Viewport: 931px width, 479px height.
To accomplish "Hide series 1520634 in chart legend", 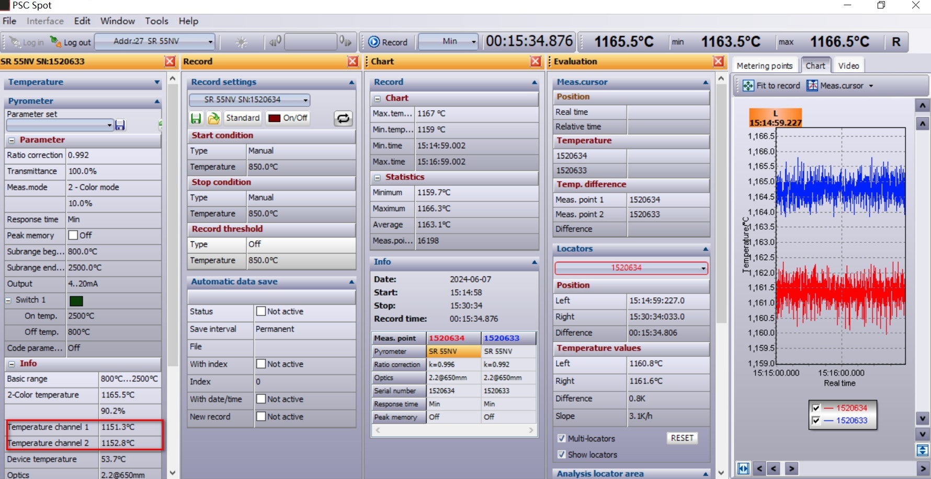I will pos(816,408).
